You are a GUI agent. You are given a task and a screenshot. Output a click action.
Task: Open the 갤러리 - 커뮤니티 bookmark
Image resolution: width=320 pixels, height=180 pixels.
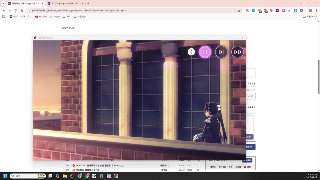(x=20, y=16)
